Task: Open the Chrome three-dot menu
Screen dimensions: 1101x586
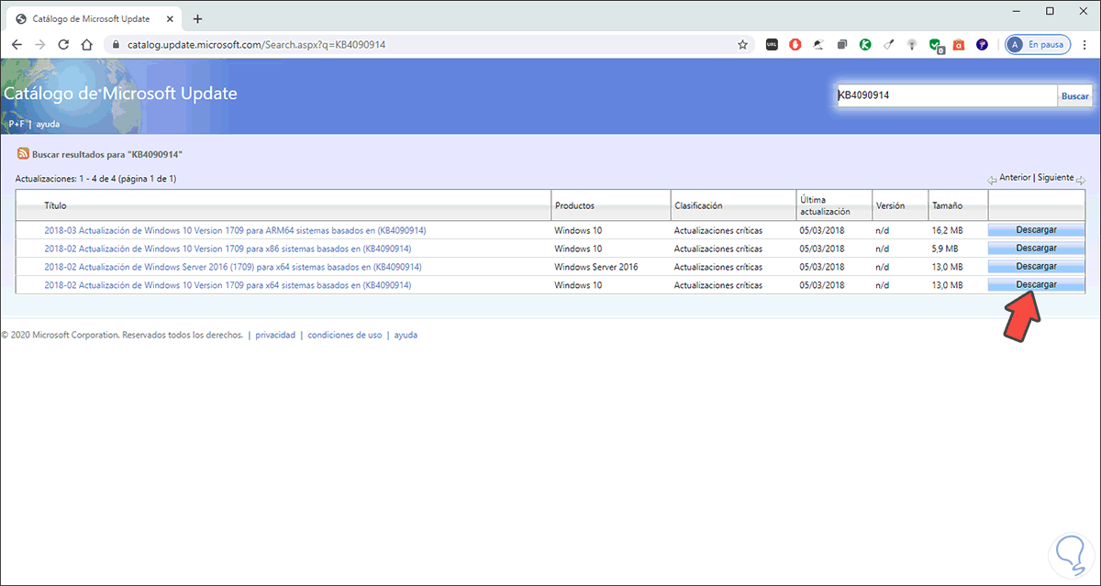Action: 1084,44
